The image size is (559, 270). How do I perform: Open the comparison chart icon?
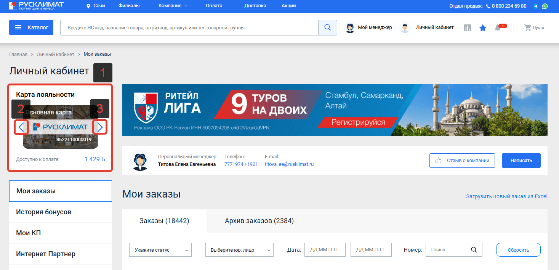468,28
